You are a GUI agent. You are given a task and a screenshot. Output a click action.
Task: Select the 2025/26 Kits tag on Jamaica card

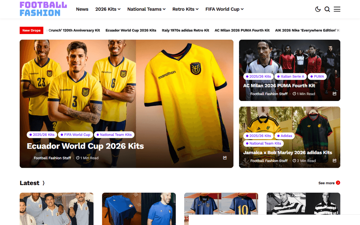coord(258,136)
